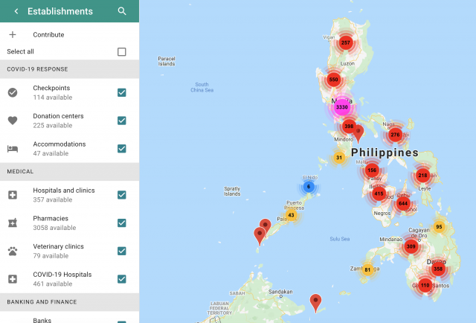This screenshot has width=476, height=323.
Task: Click the Hospitals and clinics list item
Action: pyautogui.click(x=64, y=194)
